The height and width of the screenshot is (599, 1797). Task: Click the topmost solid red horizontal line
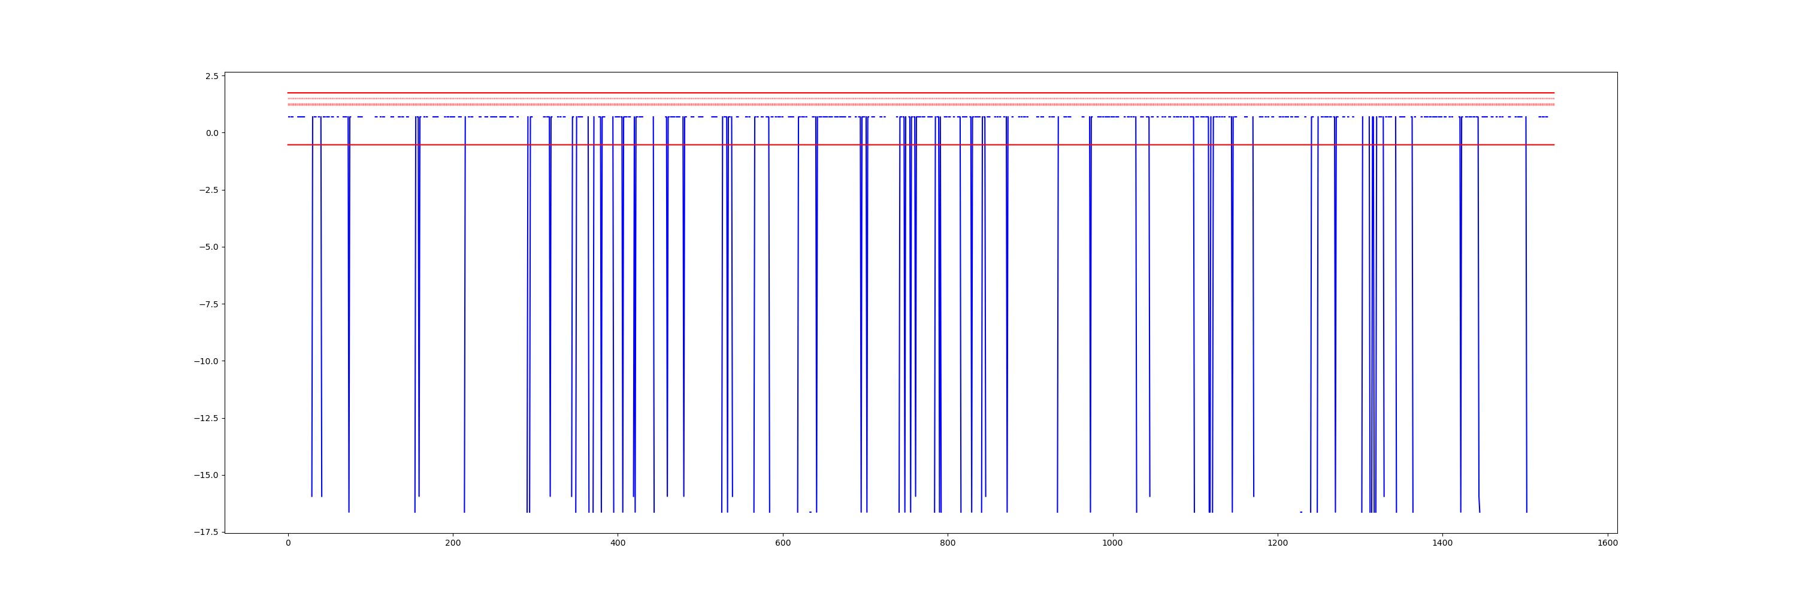pos(921,93)
